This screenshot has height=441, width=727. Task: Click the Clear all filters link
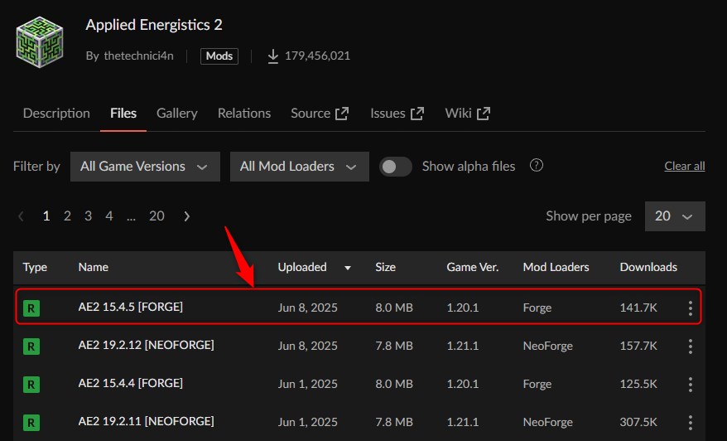click(x=684, y=167)
